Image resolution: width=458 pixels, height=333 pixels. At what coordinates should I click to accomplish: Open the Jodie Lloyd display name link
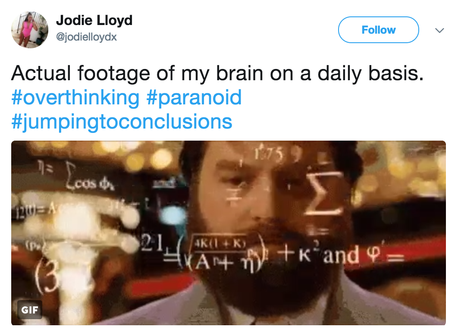[x=94, y=20]
